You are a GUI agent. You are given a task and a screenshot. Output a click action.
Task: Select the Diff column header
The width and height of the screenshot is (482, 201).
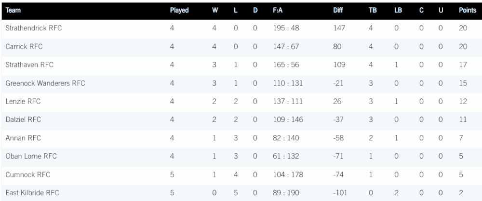[x=338, y=10]
